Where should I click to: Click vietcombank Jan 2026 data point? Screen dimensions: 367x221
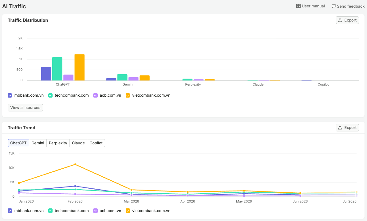click(19, 183)
